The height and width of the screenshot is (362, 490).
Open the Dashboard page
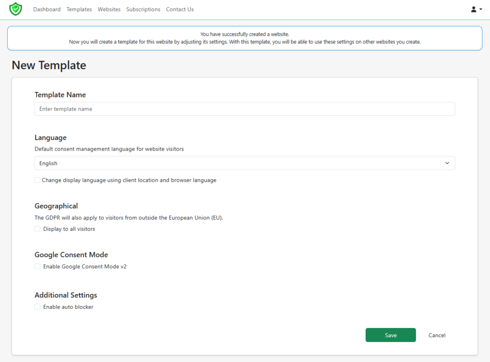click(x=47, y=10)
